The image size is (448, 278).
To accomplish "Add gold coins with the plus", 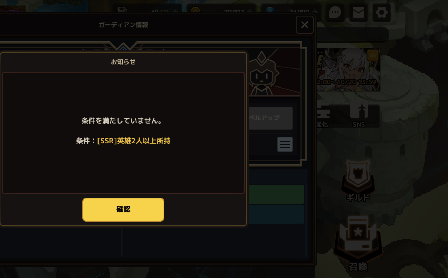I will (249, 11).
